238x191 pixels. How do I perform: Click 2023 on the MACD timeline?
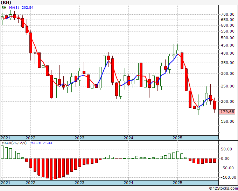tap(79, 183)
